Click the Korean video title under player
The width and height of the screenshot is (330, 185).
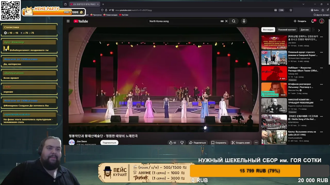103,136
